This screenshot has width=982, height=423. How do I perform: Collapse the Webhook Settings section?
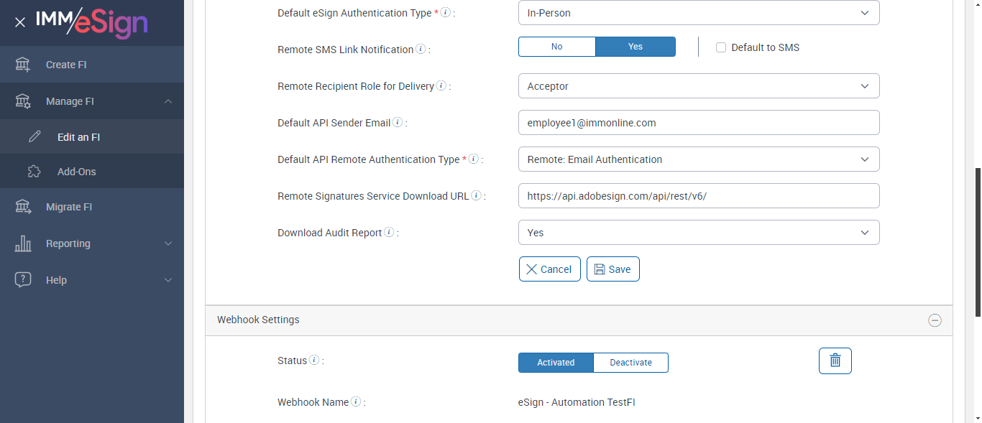pyautogui.click(x=935, y=320)
